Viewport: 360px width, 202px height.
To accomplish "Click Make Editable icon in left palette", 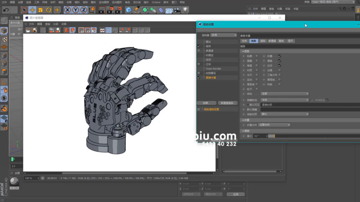I will click(4, 20).
